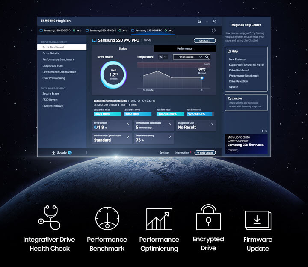Click the refresh icon in the drive bar
This screenshot has height=267, width=308.
(x=214, y=30)
